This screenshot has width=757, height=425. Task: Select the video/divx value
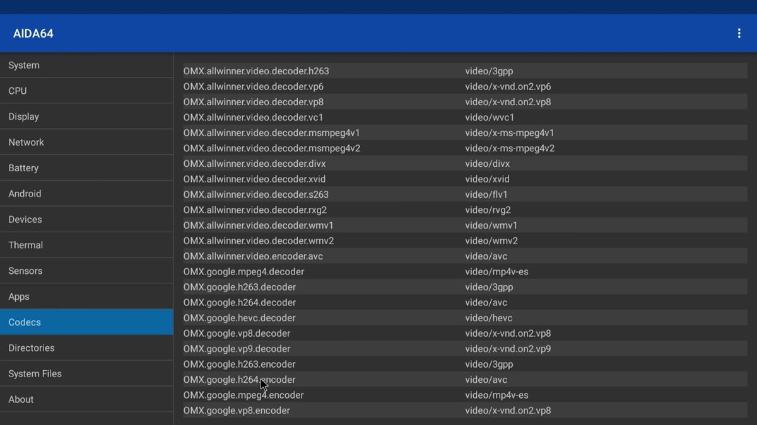coord(488,164)
